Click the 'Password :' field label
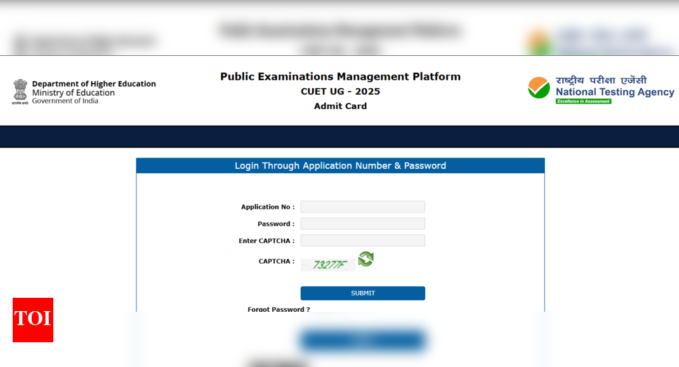The height and width of the screenshot is (367, 679). click(276, 224)
